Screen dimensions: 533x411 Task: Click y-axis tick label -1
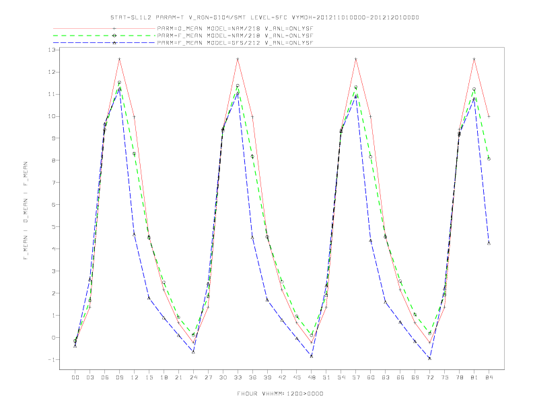[x=52, y=360]
